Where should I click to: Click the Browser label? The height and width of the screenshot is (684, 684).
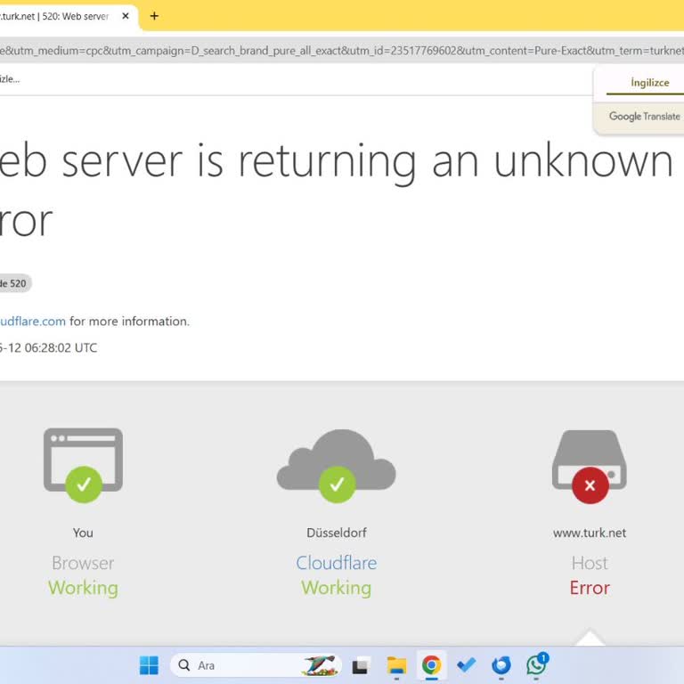coord(83,563)
